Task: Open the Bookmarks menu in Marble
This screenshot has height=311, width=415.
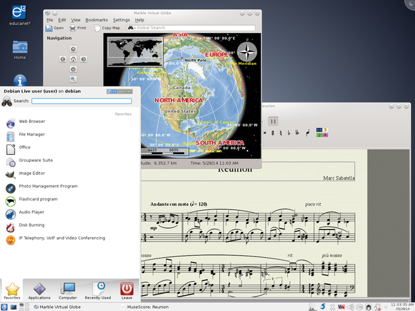Action: [97, 20]
